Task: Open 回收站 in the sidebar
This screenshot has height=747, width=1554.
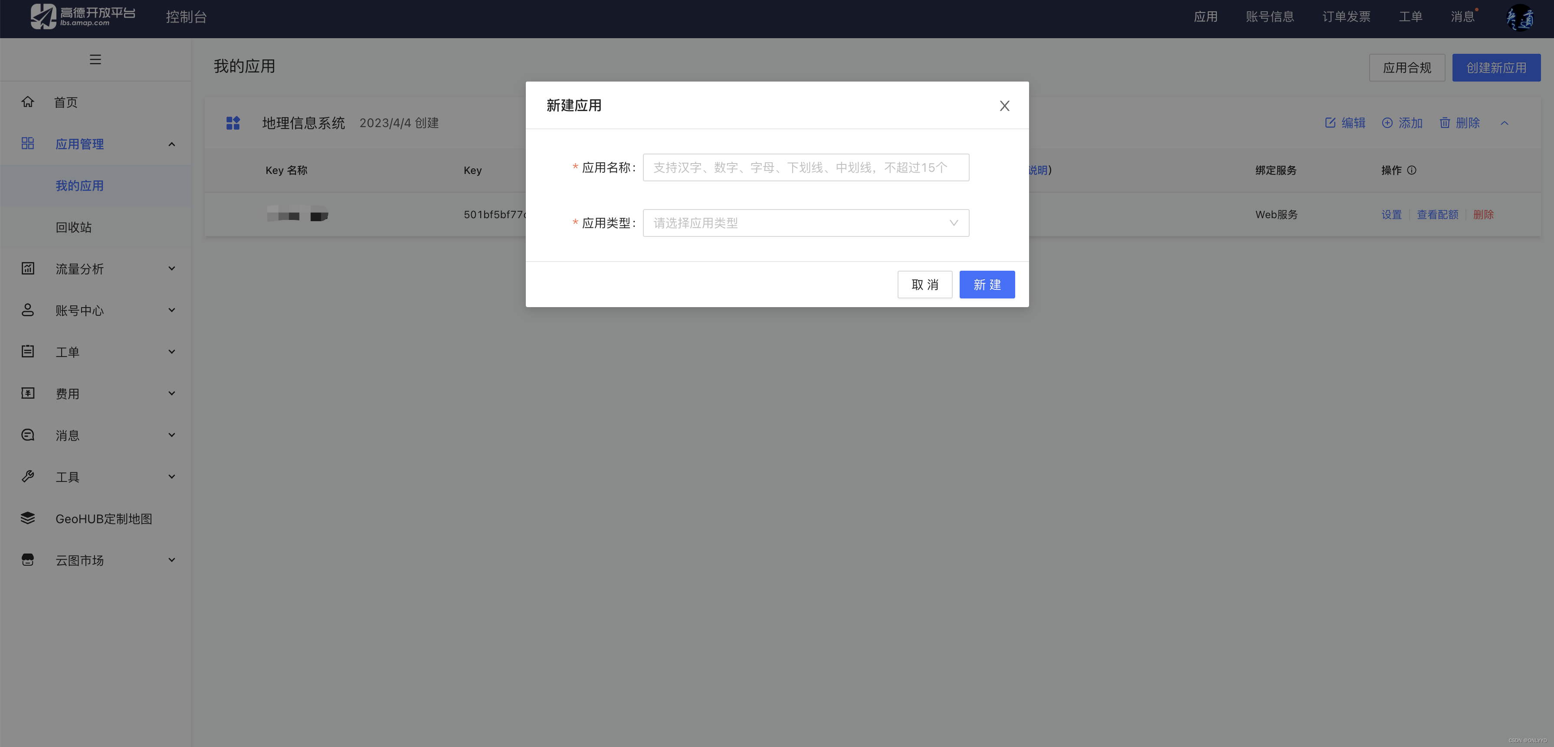Action: [x=74, y=227]
